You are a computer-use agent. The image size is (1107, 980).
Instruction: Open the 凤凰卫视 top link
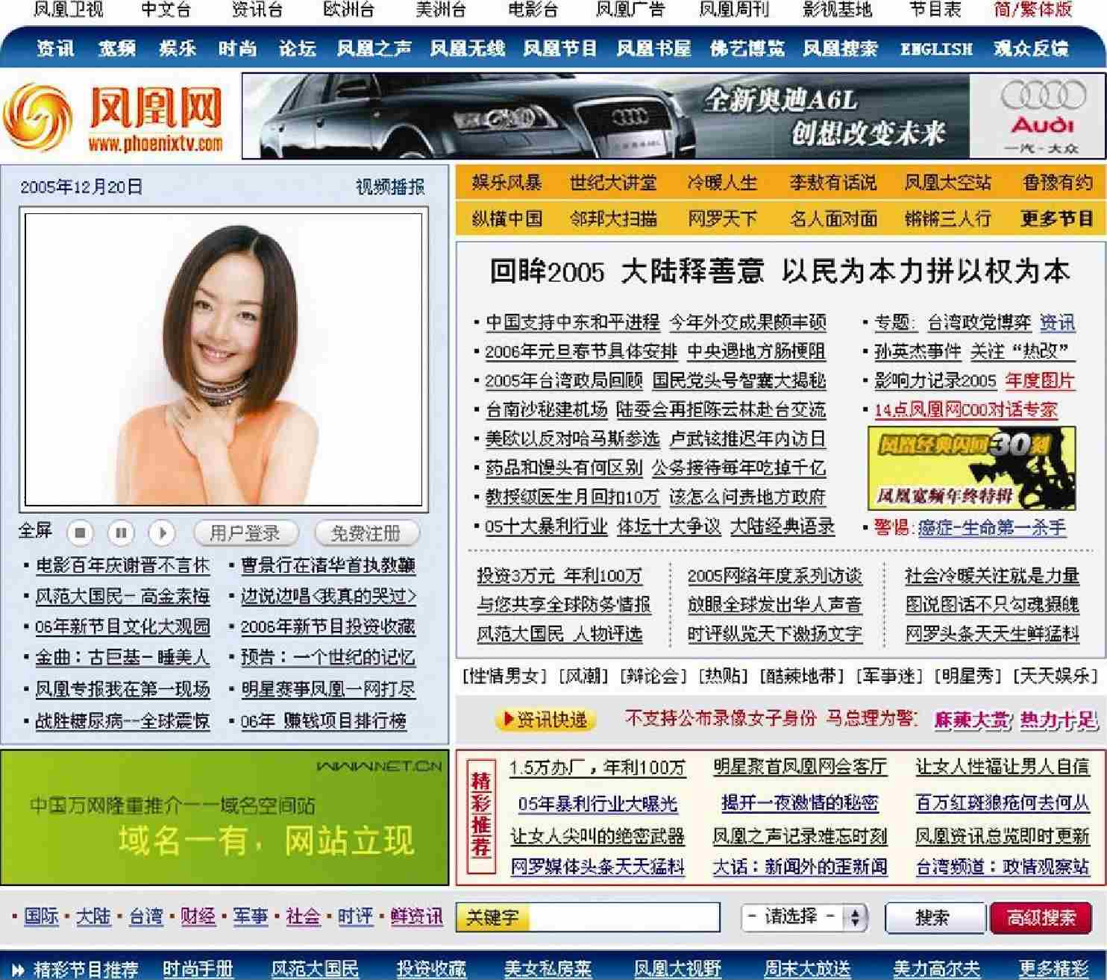[69, 10]
